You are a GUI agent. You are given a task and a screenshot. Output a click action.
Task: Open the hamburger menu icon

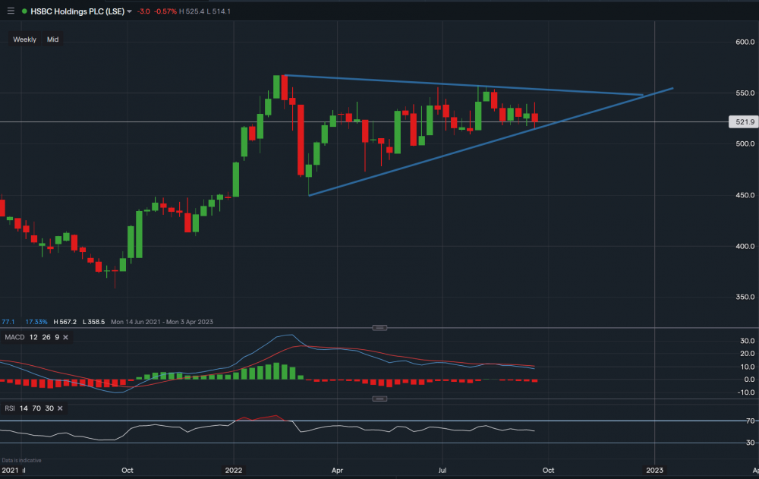(11, 11)
